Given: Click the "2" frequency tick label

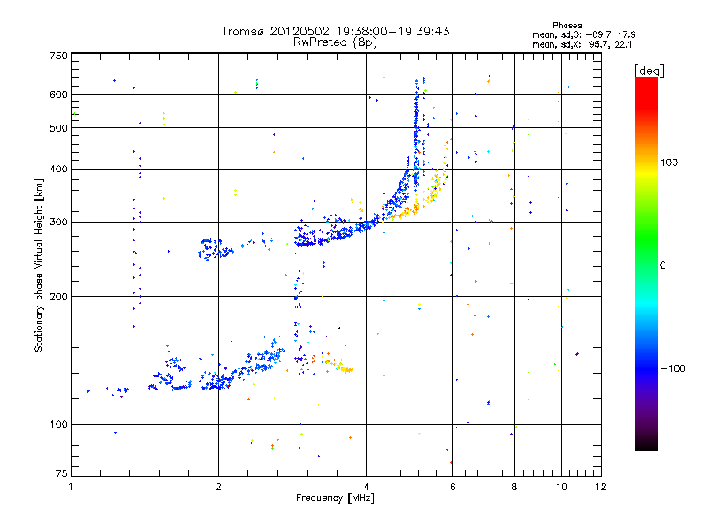Looking at the screenshot, I should tap(218, 488).
